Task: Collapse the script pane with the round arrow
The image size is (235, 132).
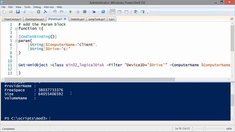Action: pos(232,19)
